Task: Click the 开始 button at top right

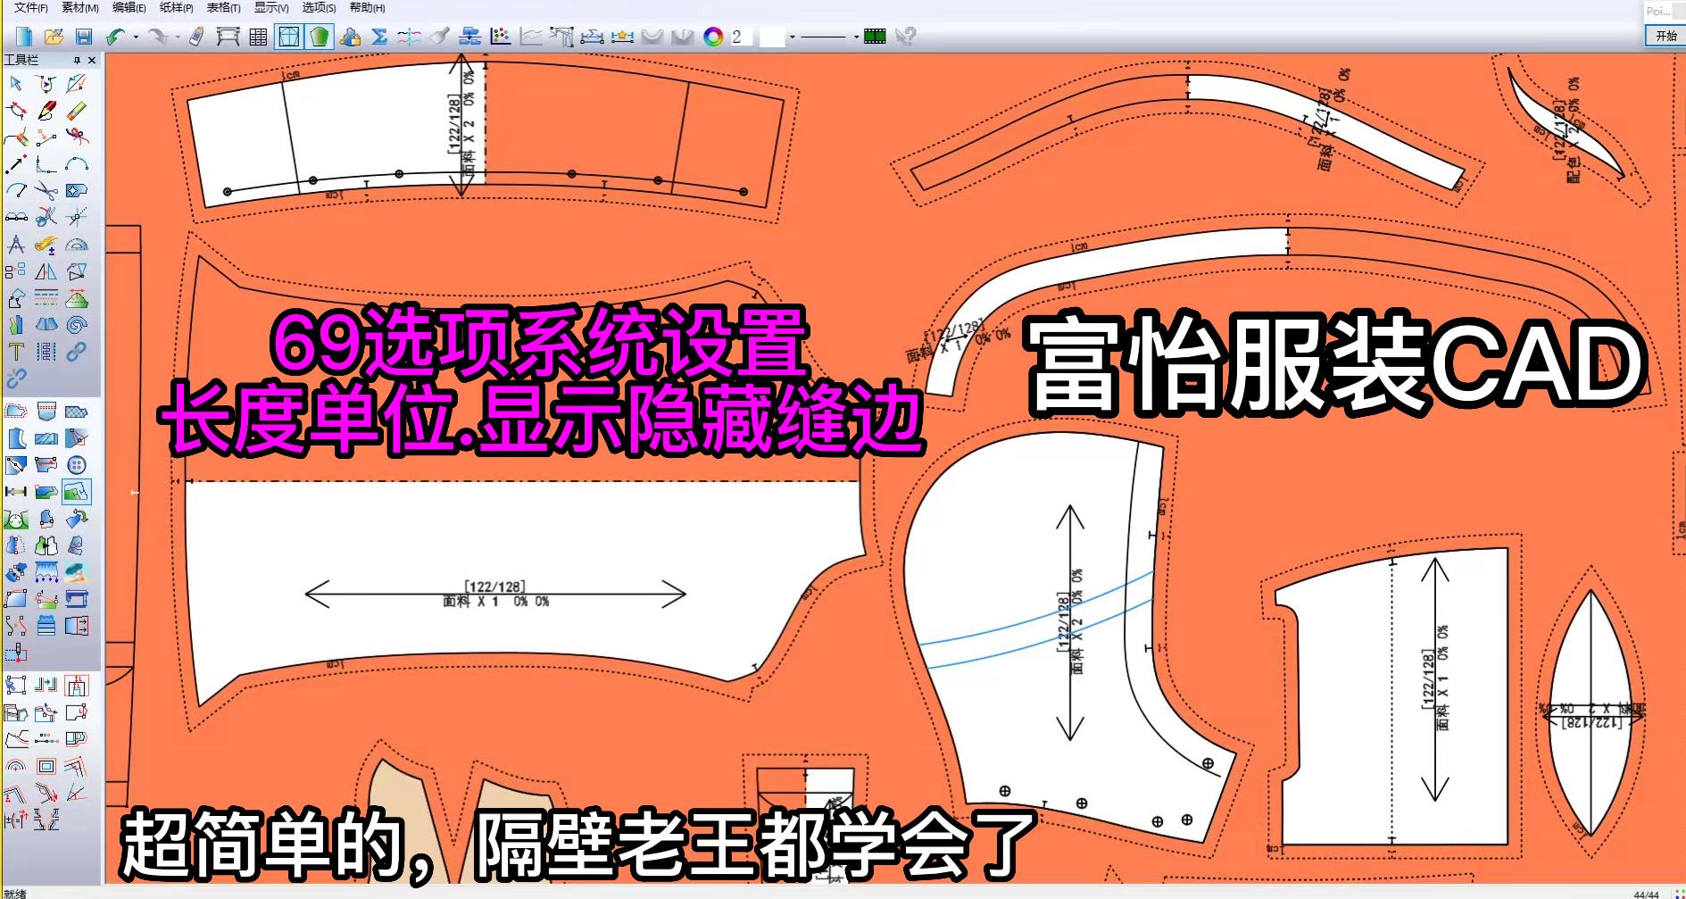Action: tap(1665, 36)
